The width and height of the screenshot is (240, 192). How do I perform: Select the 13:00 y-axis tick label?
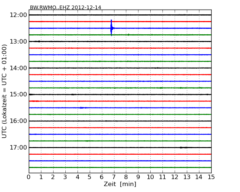(x=18, y=41)
